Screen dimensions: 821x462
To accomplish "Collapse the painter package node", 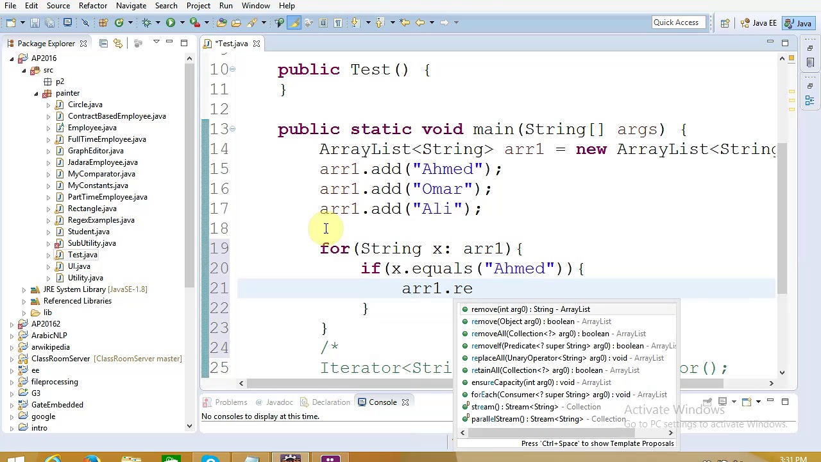I will click(36, 93).
